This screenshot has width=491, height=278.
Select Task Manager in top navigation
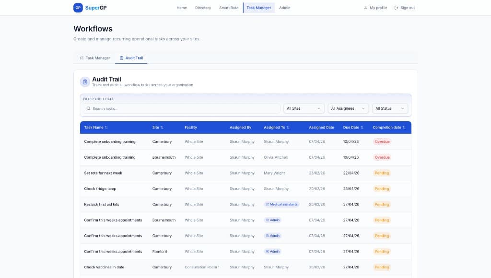(x=258, y=8)
